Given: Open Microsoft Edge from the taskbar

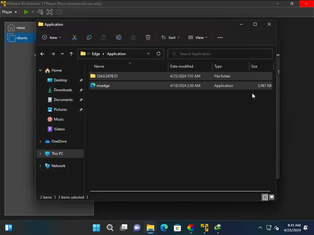Looking at the screenshot, I should (x=164, y=228).
